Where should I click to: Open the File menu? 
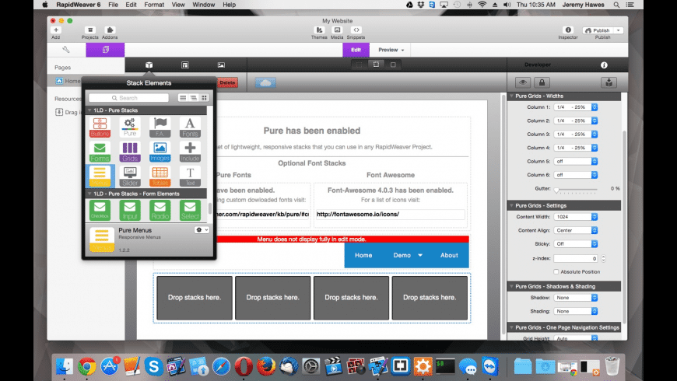pyautogui.click(x=113, y=5)
